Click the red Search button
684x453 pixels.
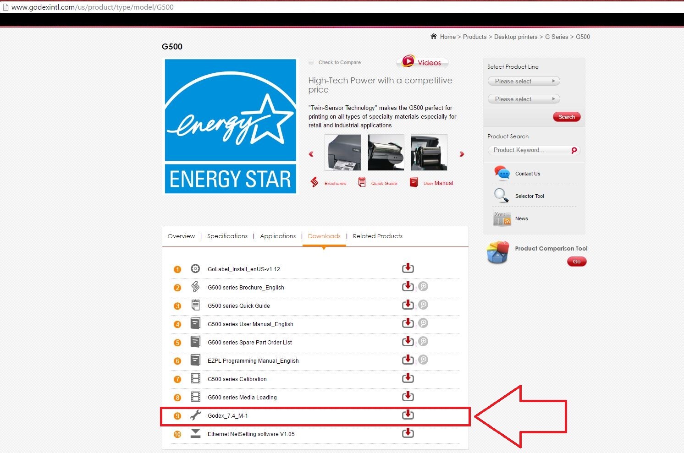point(567,117)
